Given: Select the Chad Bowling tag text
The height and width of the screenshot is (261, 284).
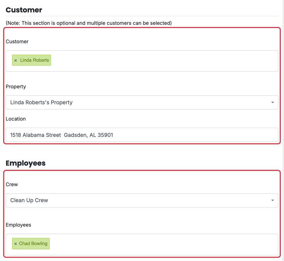Looking at the screenshot, I should [33, 243].
